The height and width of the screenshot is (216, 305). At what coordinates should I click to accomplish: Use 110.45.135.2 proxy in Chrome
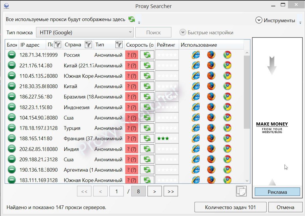coord(227,76)
